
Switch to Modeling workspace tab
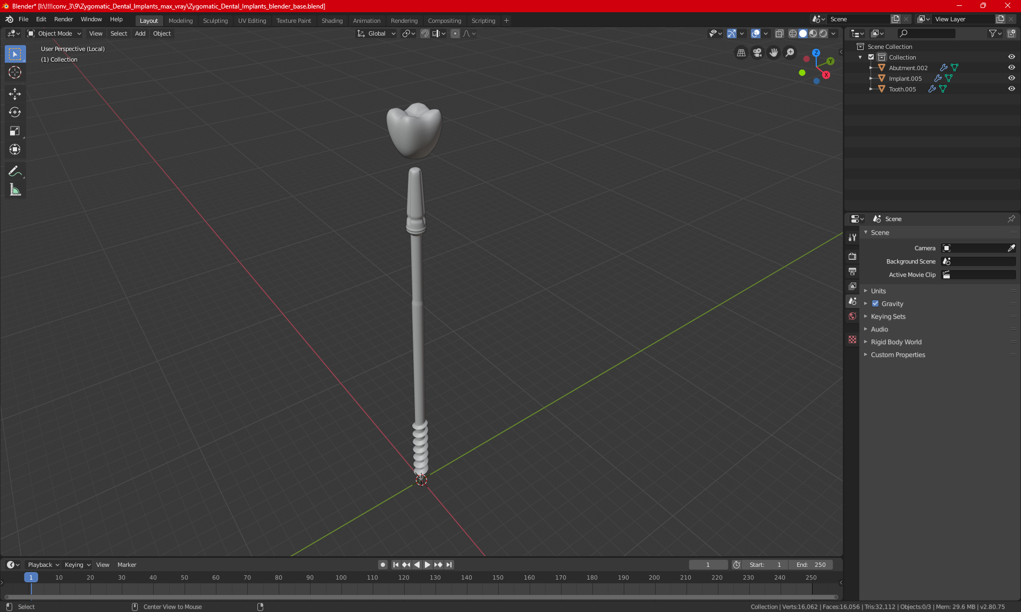180,21
